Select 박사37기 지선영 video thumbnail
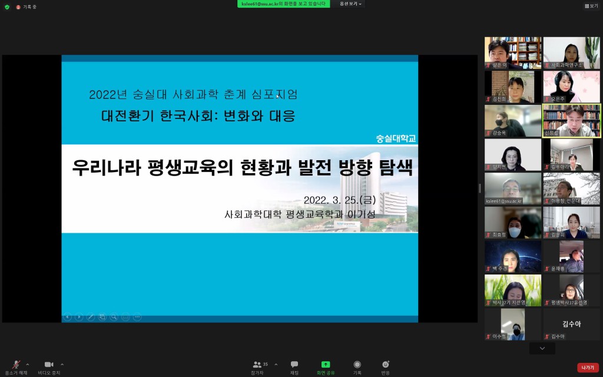The height and width of the screenshot is (377, 603). coord(513,290)
